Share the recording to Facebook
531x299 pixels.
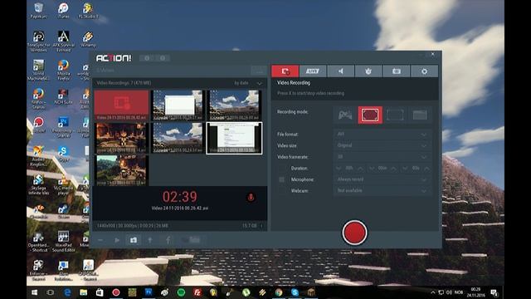pyautogui.click(x=168, y=240)
